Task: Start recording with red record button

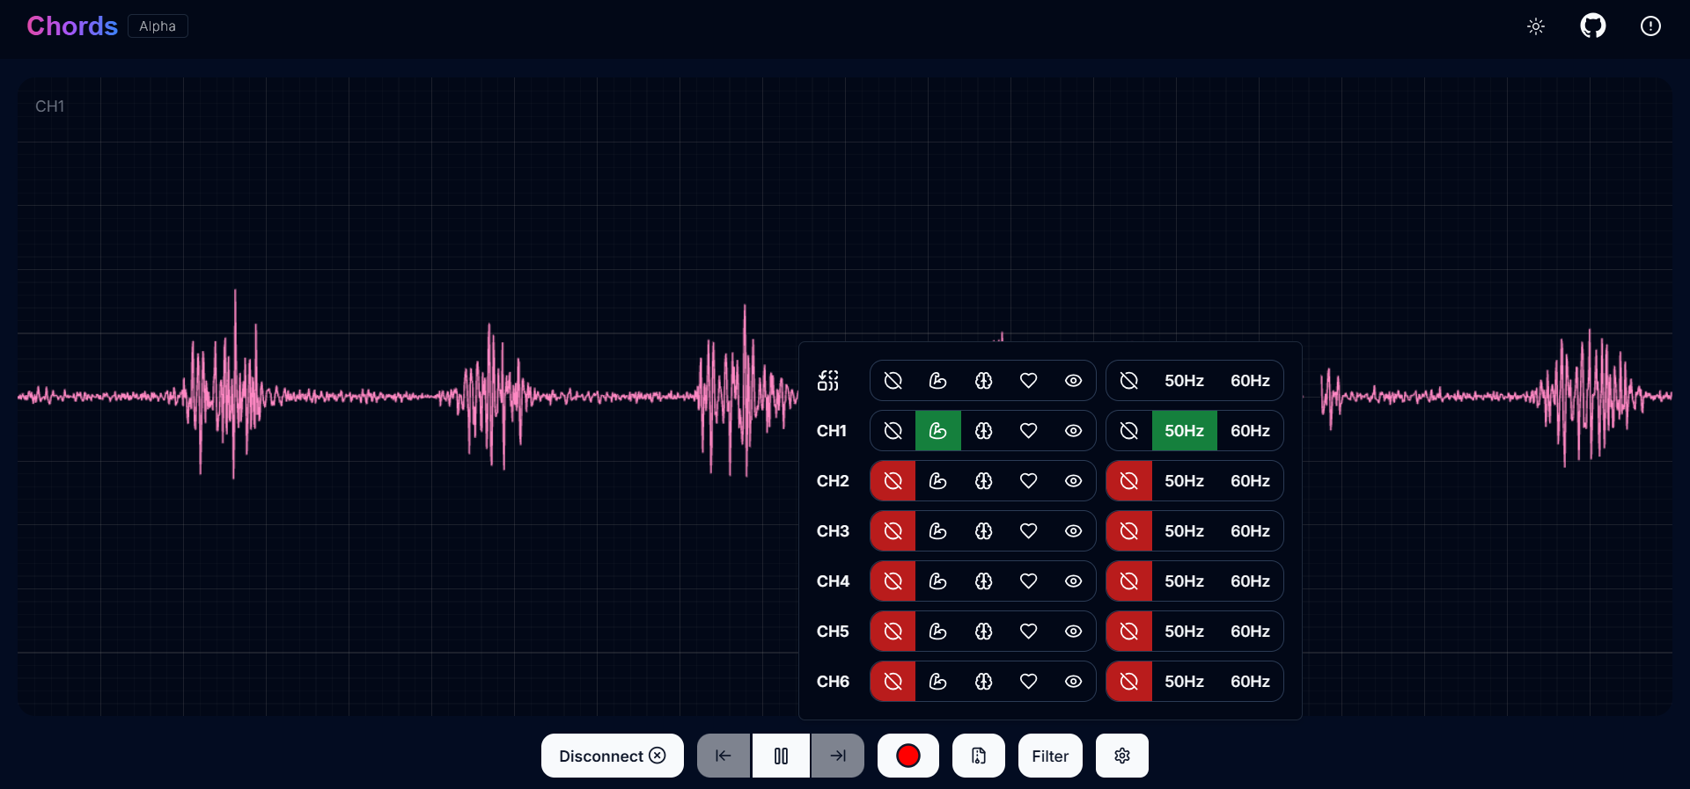Action: pos(908,756)
